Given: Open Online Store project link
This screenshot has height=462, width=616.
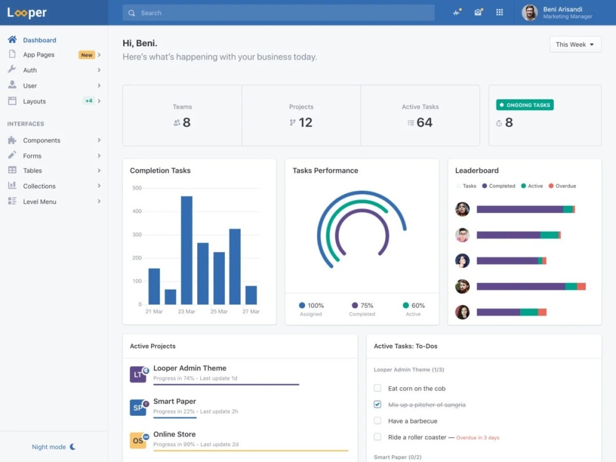Looking at the screenshot, I should 174,434.
